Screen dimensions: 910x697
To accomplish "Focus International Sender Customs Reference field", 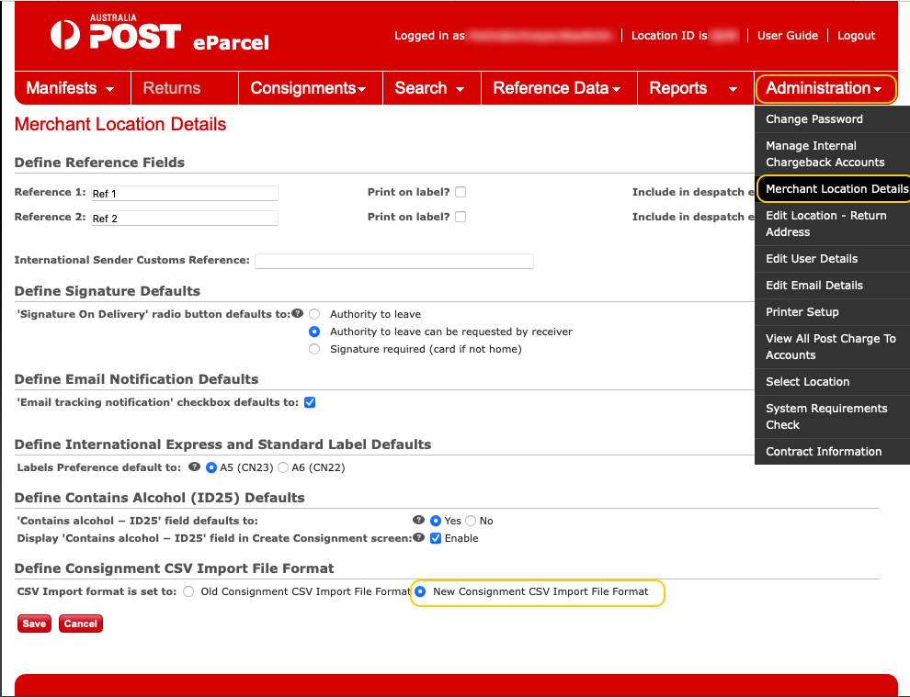I will click(x=394, y=261).
